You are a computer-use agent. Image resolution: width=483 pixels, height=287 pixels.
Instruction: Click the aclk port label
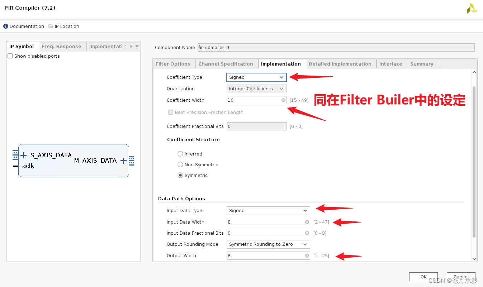[x=28, y=166]
